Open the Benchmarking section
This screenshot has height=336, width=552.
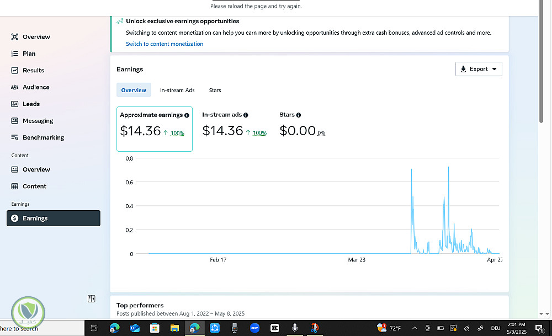click(x=43, y=137)
